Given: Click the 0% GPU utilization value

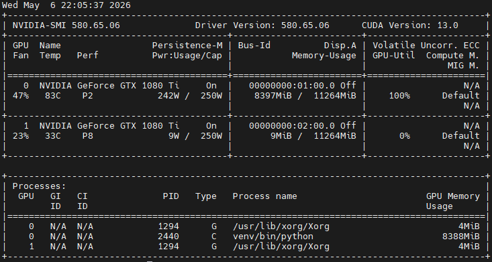Looking at the screenshot, I should [x=405, y=136].
